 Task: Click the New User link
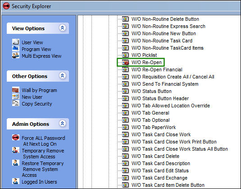point(32,97)
